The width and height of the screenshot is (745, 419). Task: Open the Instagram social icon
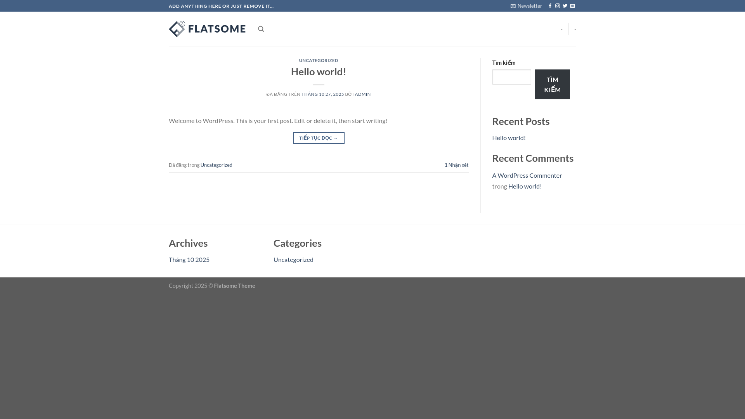(x=558, y=6)
